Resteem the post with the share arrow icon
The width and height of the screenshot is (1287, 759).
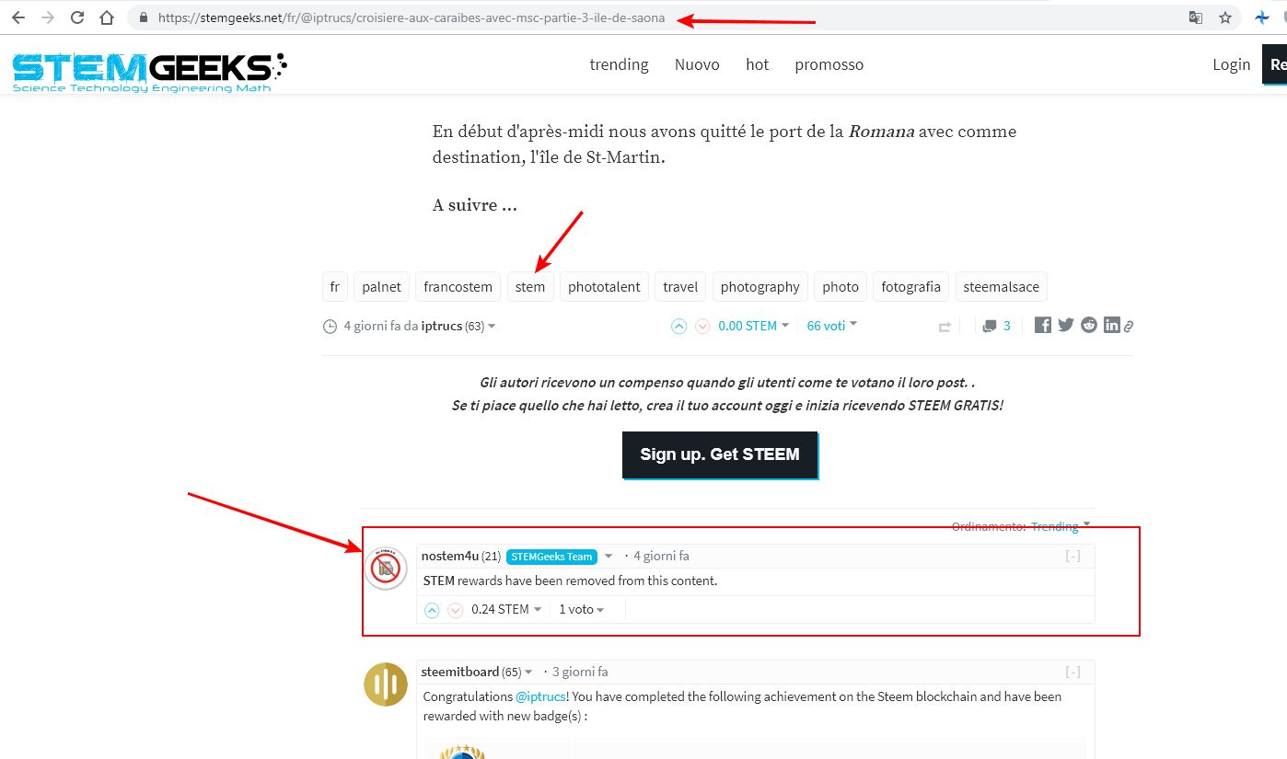[945, 327]
